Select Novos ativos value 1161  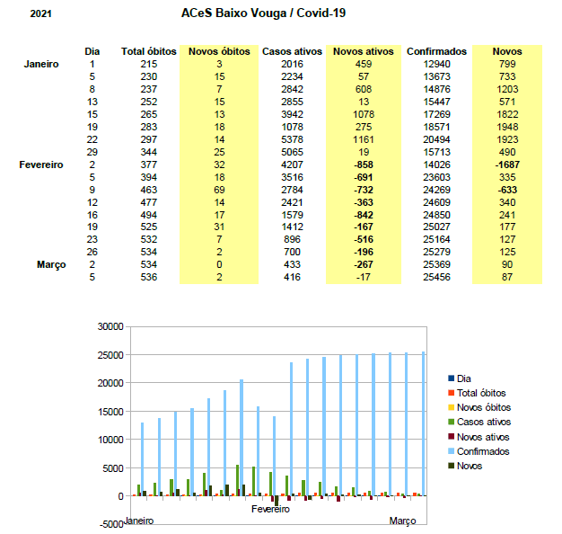pyautogui.click(x=364, y=139)
